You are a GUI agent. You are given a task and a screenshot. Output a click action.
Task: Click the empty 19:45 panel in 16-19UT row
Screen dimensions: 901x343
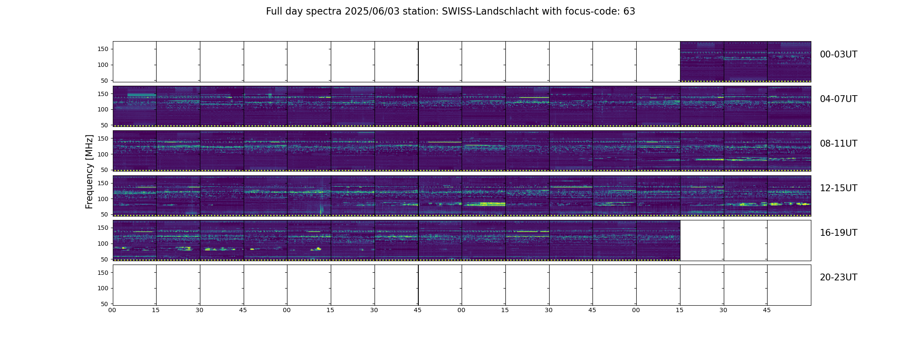point(789,240)
